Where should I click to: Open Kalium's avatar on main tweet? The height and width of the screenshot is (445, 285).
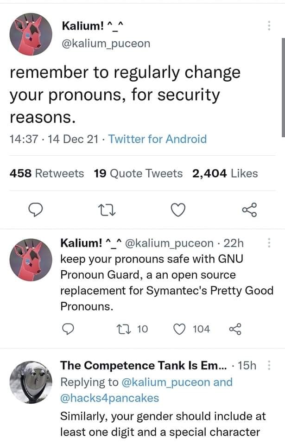tap(31, 34)
